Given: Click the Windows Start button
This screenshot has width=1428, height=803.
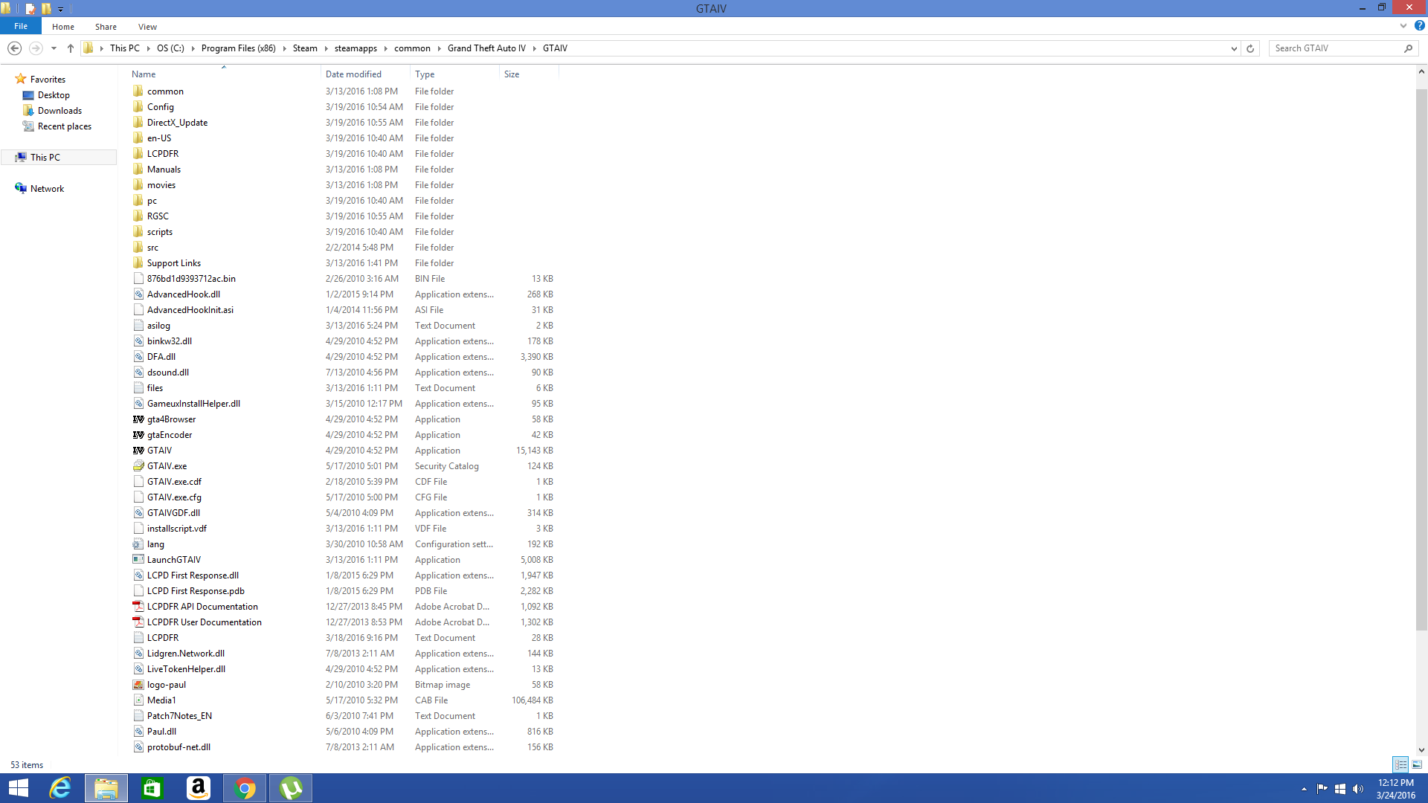Looking at the screenshot, I should (19, 788).
